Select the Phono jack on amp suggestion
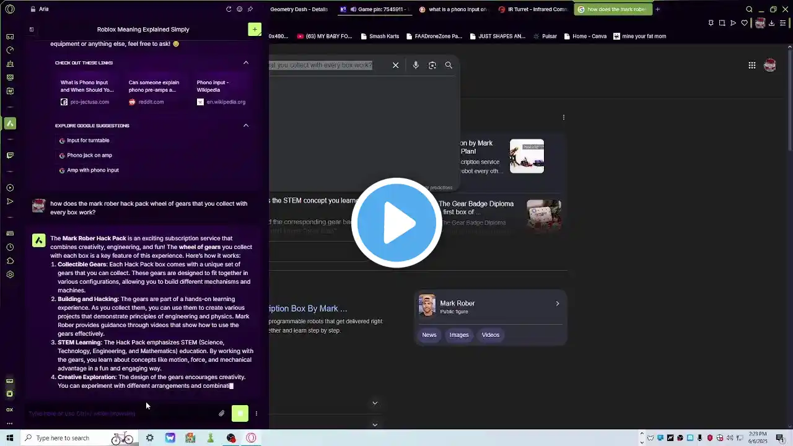This screenshot has width=793, height=446. tap(85, 155)
